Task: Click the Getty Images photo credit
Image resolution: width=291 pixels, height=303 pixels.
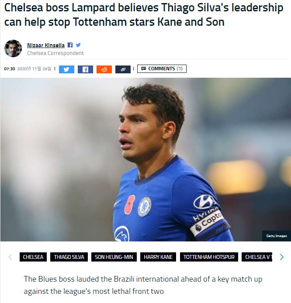Action: coord(277,236)
